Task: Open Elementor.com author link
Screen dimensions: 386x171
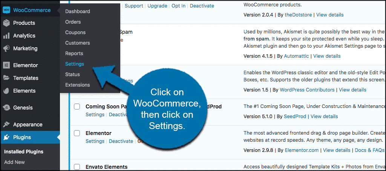Action: pos(302,150)
